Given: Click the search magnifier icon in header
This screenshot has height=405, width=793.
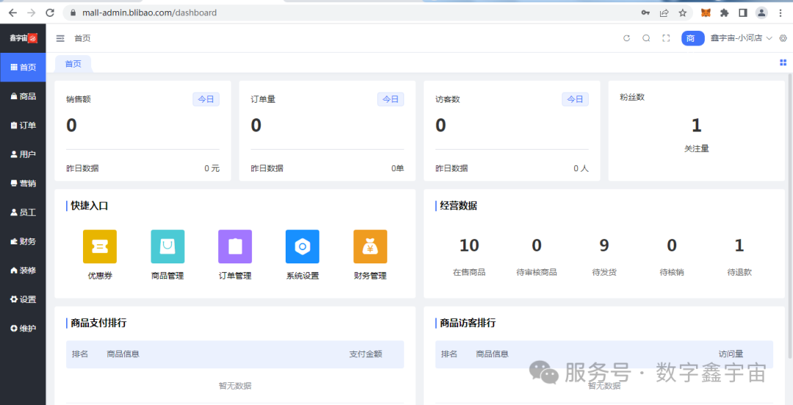Looking at the screenshot, I should pos(646,38).
